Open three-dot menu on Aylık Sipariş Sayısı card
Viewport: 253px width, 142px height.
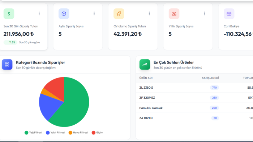(x=94, y=13)
